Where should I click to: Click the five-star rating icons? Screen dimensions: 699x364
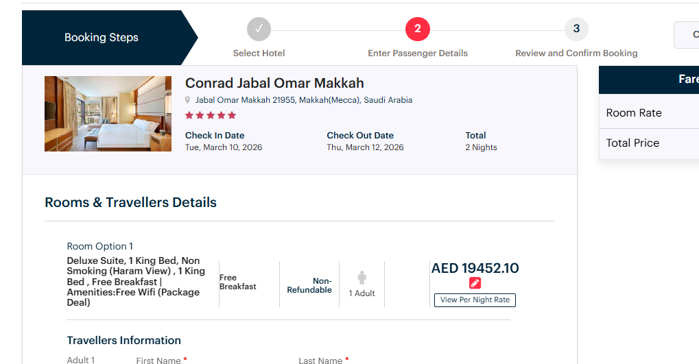(211, 115)
